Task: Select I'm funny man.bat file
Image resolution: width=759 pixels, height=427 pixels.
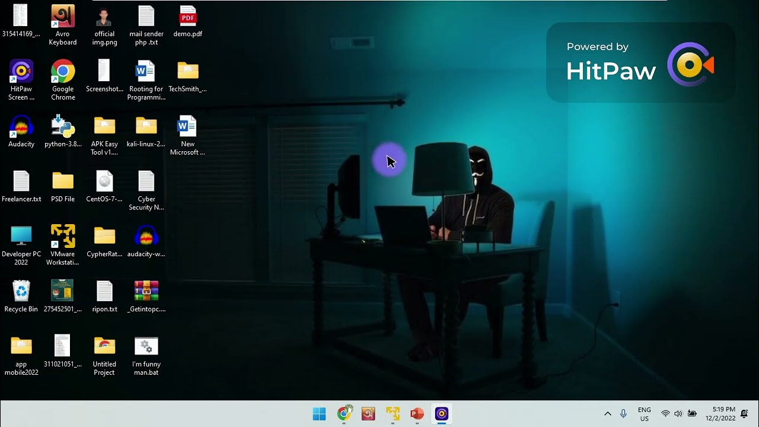Action: (x=146, y=355)
